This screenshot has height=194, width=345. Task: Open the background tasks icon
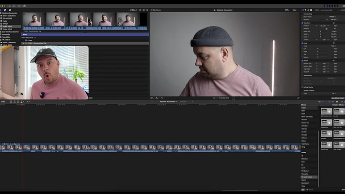click(19, 6)
